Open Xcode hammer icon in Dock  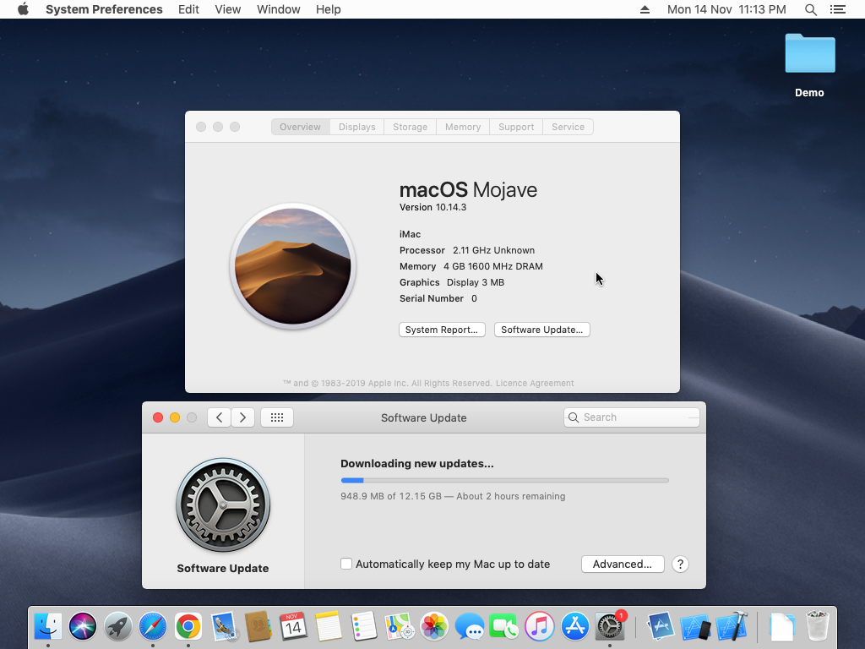click(x=732, y=626)
